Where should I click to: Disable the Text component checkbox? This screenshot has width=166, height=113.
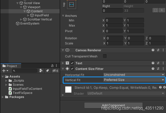(72, 63)
